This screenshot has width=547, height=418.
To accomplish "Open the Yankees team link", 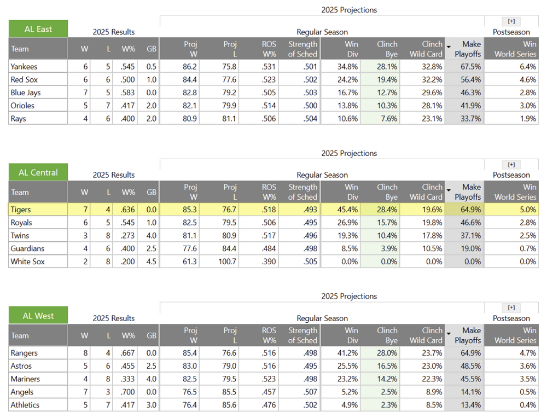I will click(24, 67).
